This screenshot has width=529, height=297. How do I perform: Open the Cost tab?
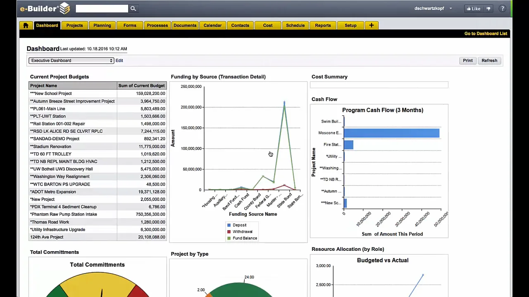[268, 26]
